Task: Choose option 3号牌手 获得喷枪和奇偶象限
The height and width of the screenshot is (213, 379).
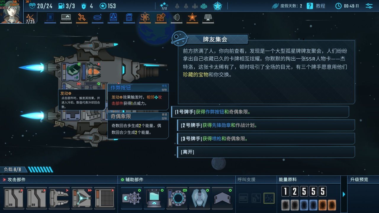Action: [266, 138]
